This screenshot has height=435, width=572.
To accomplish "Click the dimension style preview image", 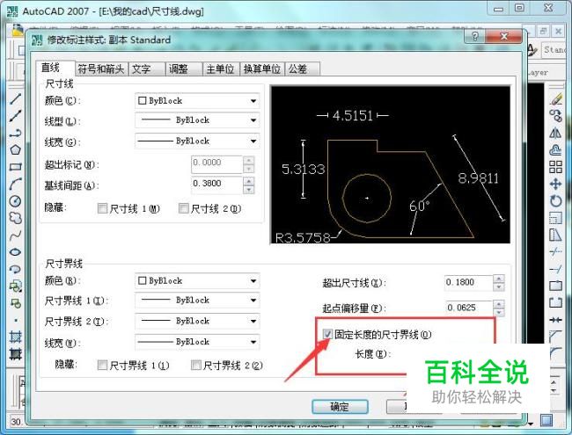I will pos(390,164).
